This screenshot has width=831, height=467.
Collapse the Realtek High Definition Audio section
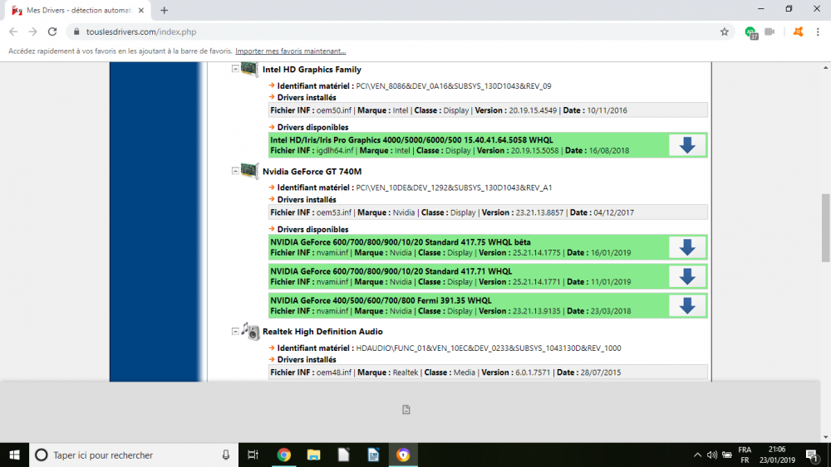[x=235, y=332]
